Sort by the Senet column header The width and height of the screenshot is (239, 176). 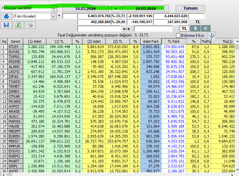(x=15, y=41)
